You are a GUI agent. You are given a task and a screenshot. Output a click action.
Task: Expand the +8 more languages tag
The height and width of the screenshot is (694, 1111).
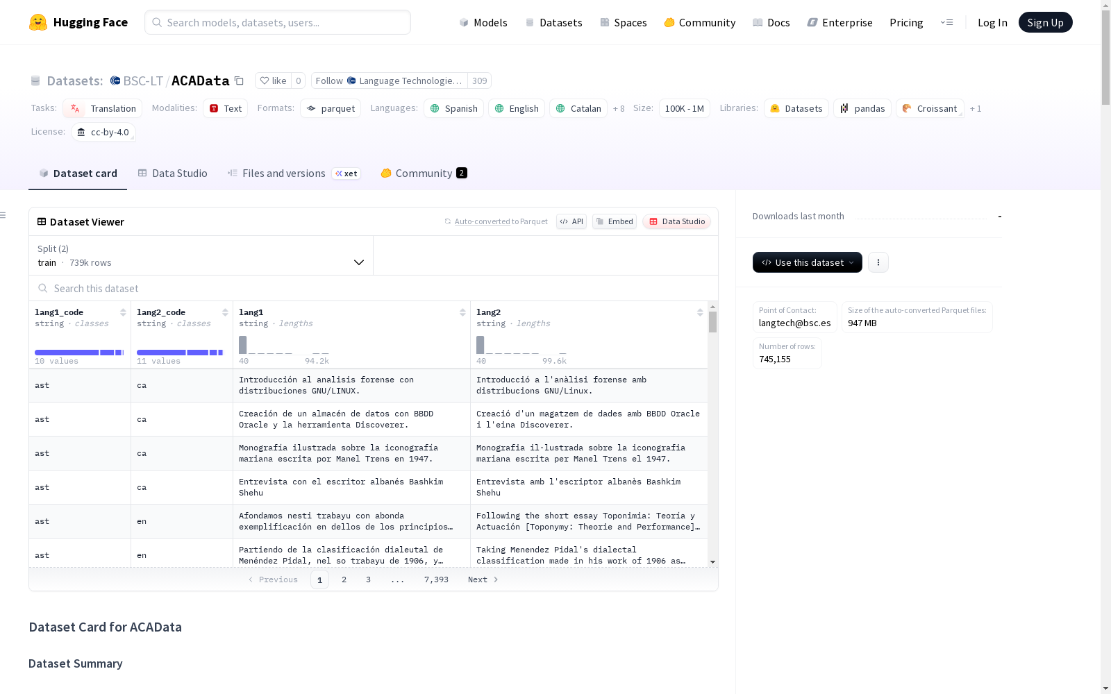pos(619,108)
